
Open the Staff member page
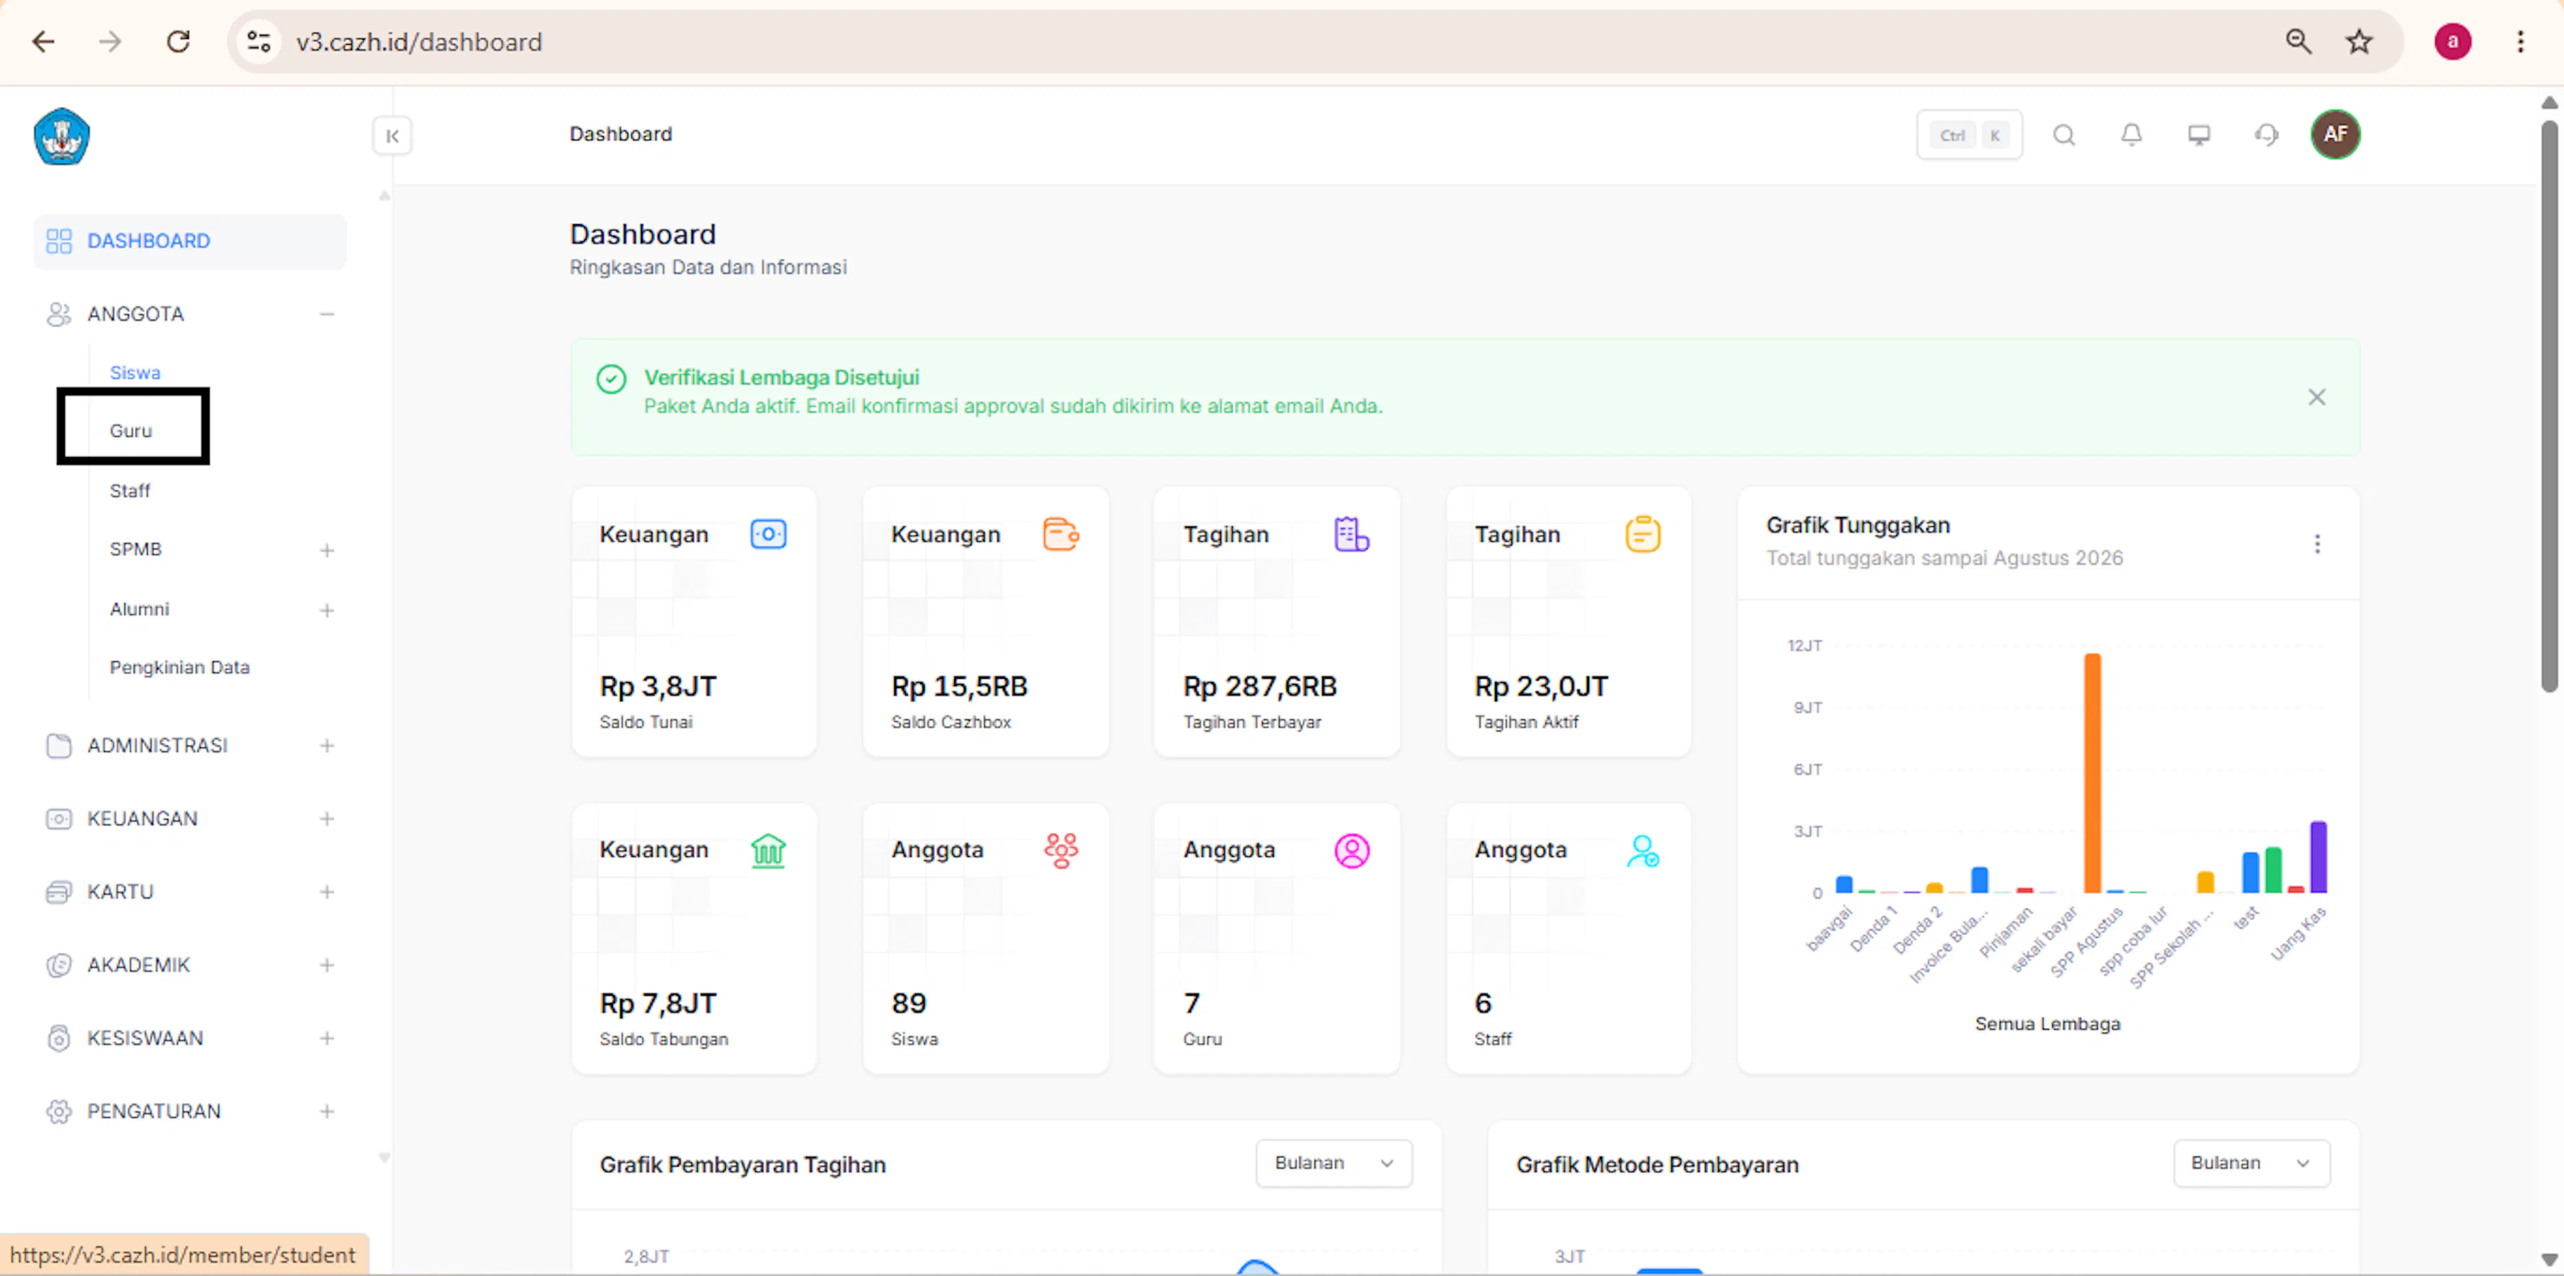130,491
